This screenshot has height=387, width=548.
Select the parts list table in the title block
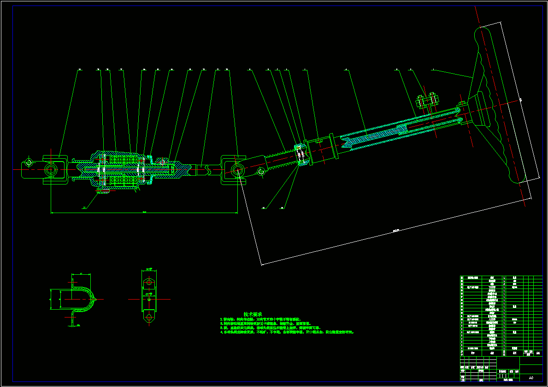point(501,316)
